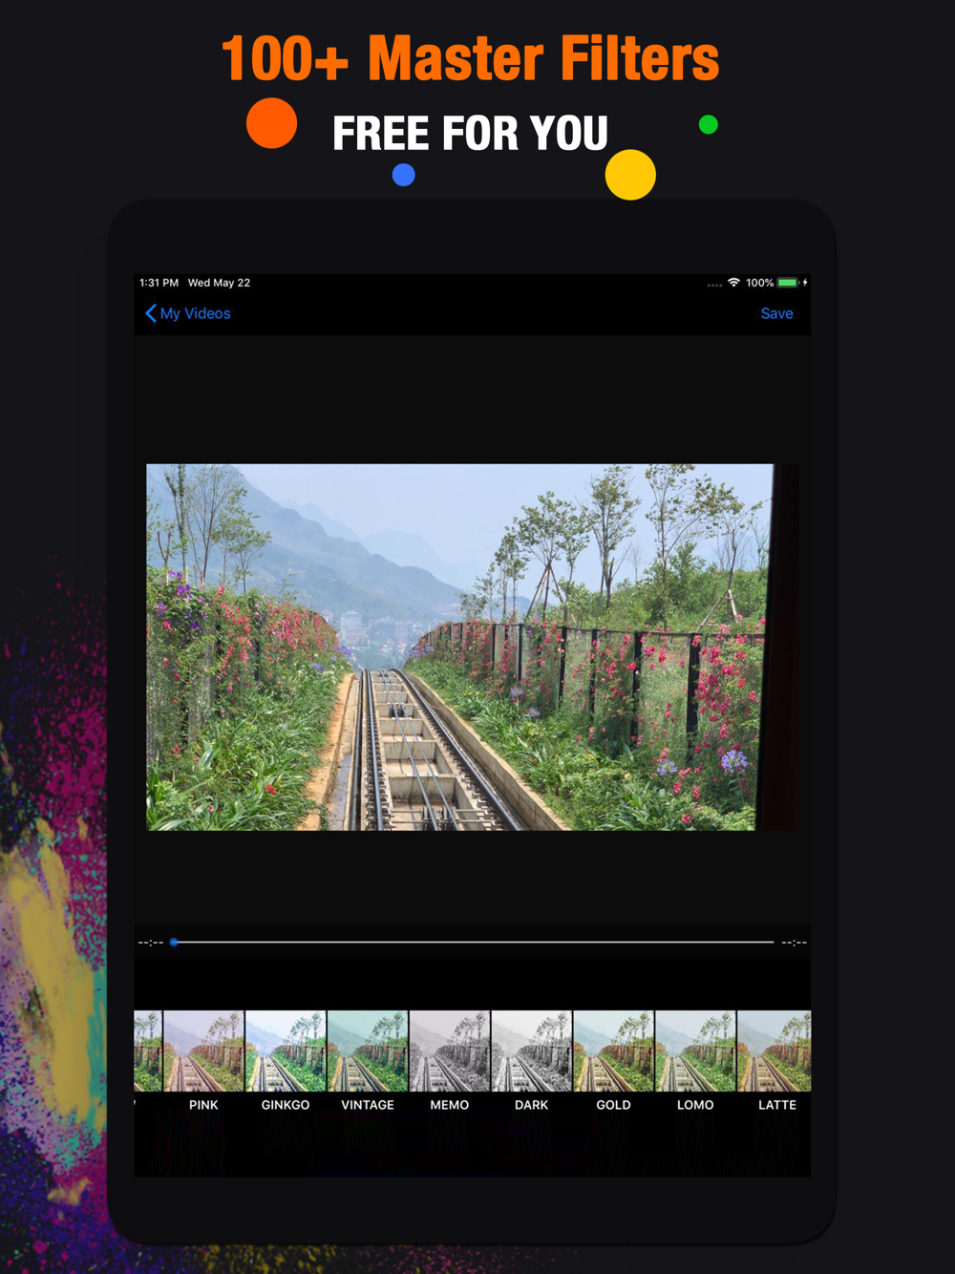Select the LATTE filter thumbnail
The width and height of the screenshot is (955, 1274).
775,1051
